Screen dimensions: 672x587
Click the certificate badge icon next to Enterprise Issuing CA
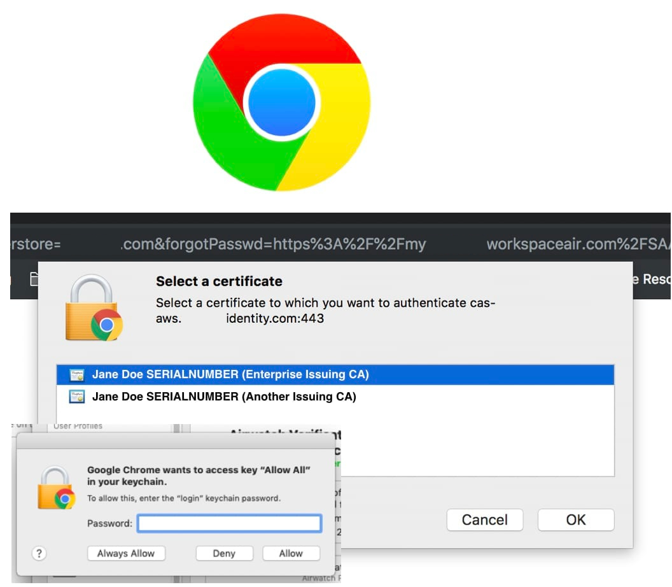coord(76,374)
